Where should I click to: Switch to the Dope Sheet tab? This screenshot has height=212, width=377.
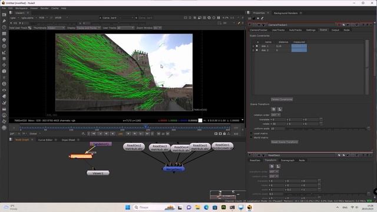tap(68, 140)
